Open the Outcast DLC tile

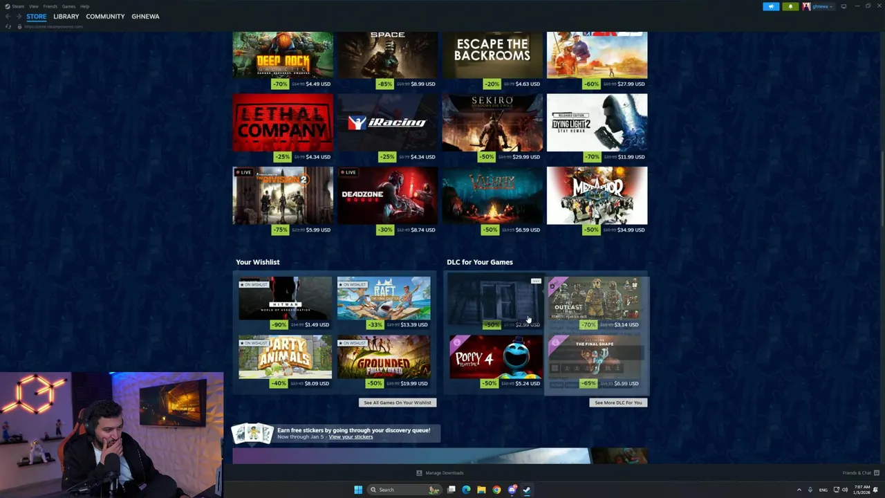(x=595, y=299)
